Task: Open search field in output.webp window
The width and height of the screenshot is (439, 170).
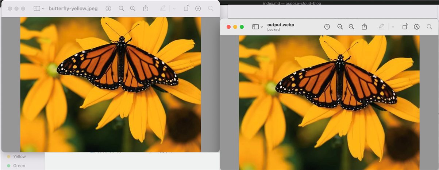Action: coord(429,27)
